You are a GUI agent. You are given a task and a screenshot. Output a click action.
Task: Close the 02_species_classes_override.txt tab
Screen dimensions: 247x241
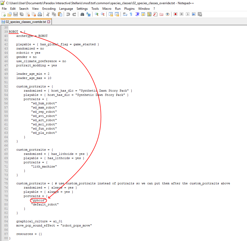(49, 22)
